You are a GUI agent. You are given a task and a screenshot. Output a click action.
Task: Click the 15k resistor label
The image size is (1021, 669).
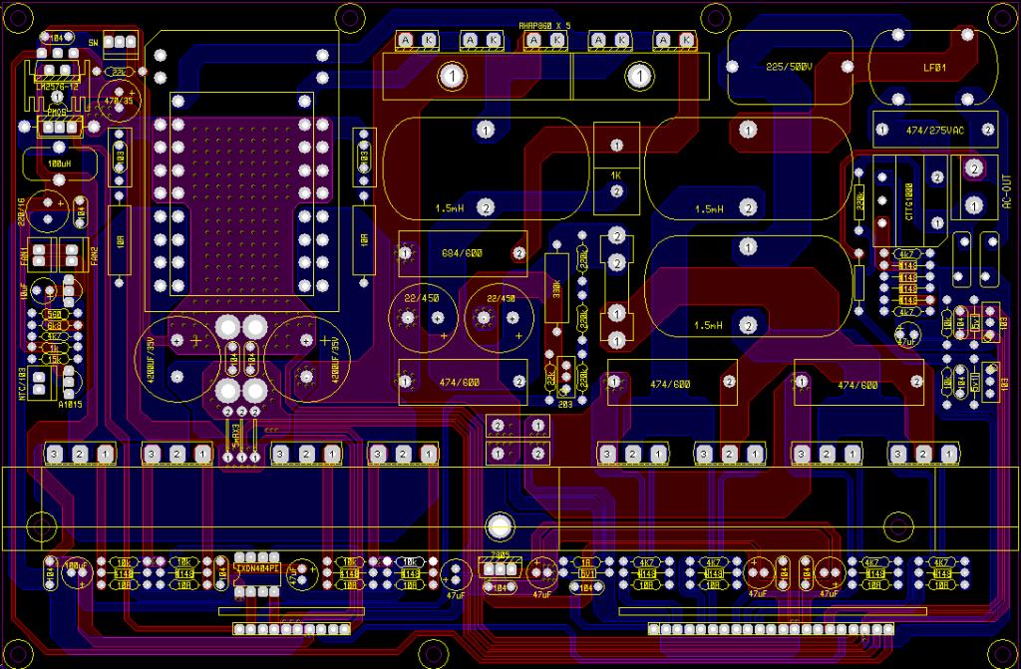point(55,358)
